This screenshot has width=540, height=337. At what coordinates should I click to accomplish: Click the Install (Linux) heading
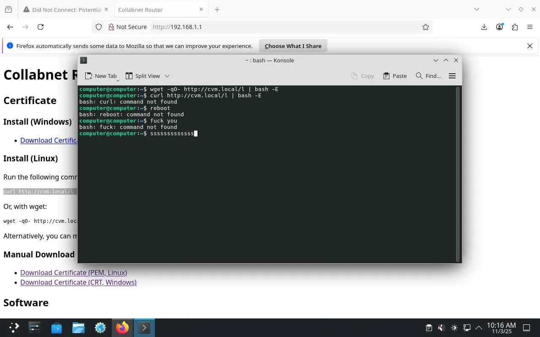tap(30, 158)
